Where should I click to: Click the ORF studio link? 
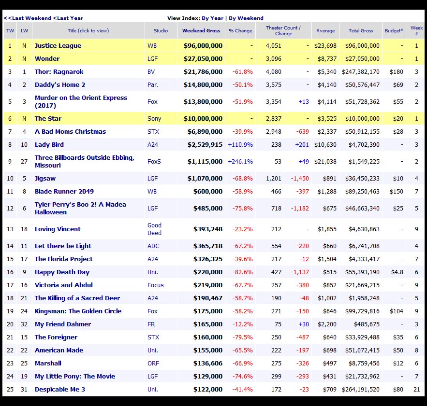click(153, 364)
